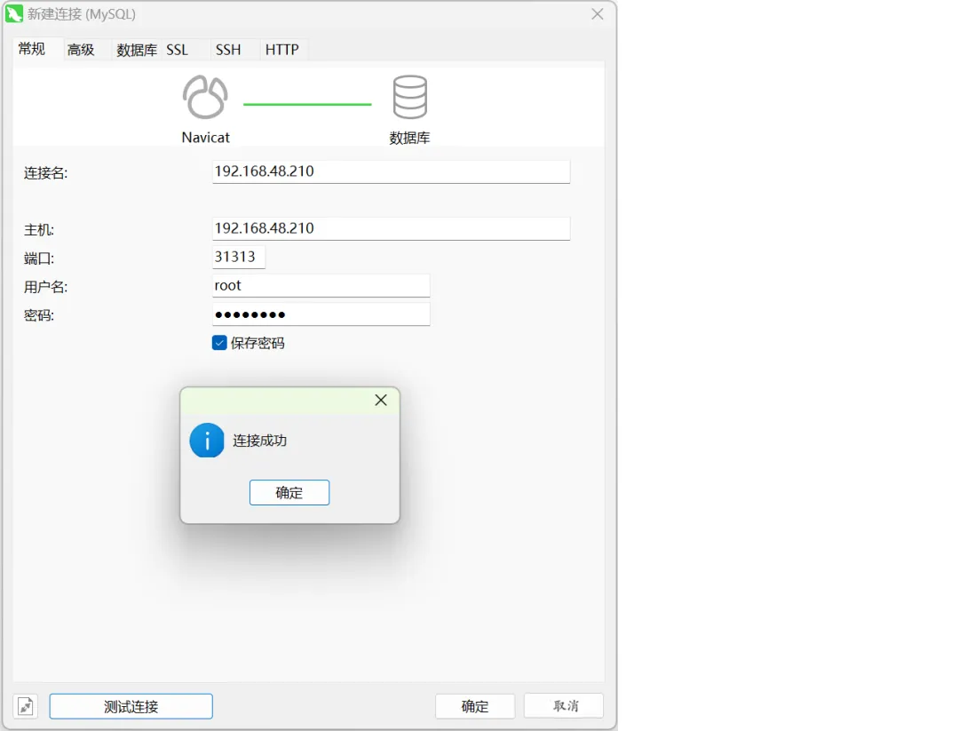Click the database cylinder icon
Viewport: 959px width, 731px height.
[x=409, y=98]
